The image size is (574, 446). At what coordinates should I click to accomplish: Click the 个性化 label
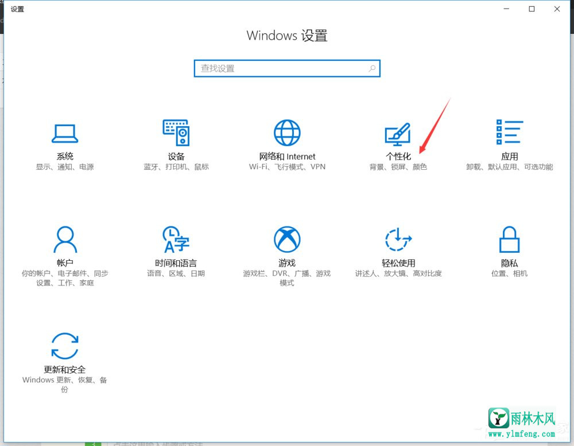(398, 157)
